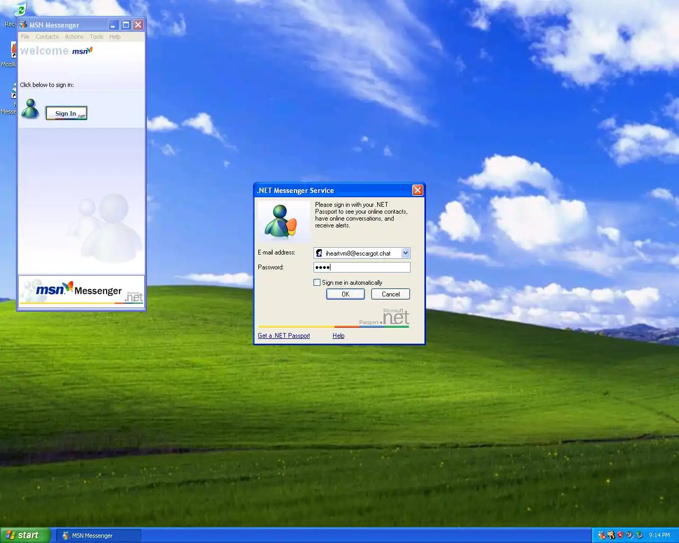Viewport: 679px width, 543px height.
Task: Click the second system tray icon
Action: (611, 535)
